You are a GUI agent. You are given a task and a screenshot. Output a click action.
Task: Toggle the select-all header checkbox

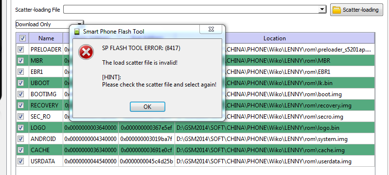pos(22,38)
